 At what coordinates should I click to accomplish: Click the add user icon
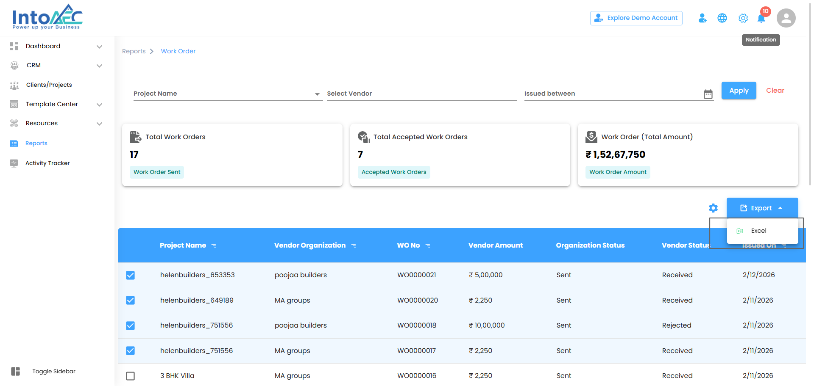click(x=702, y=18)
